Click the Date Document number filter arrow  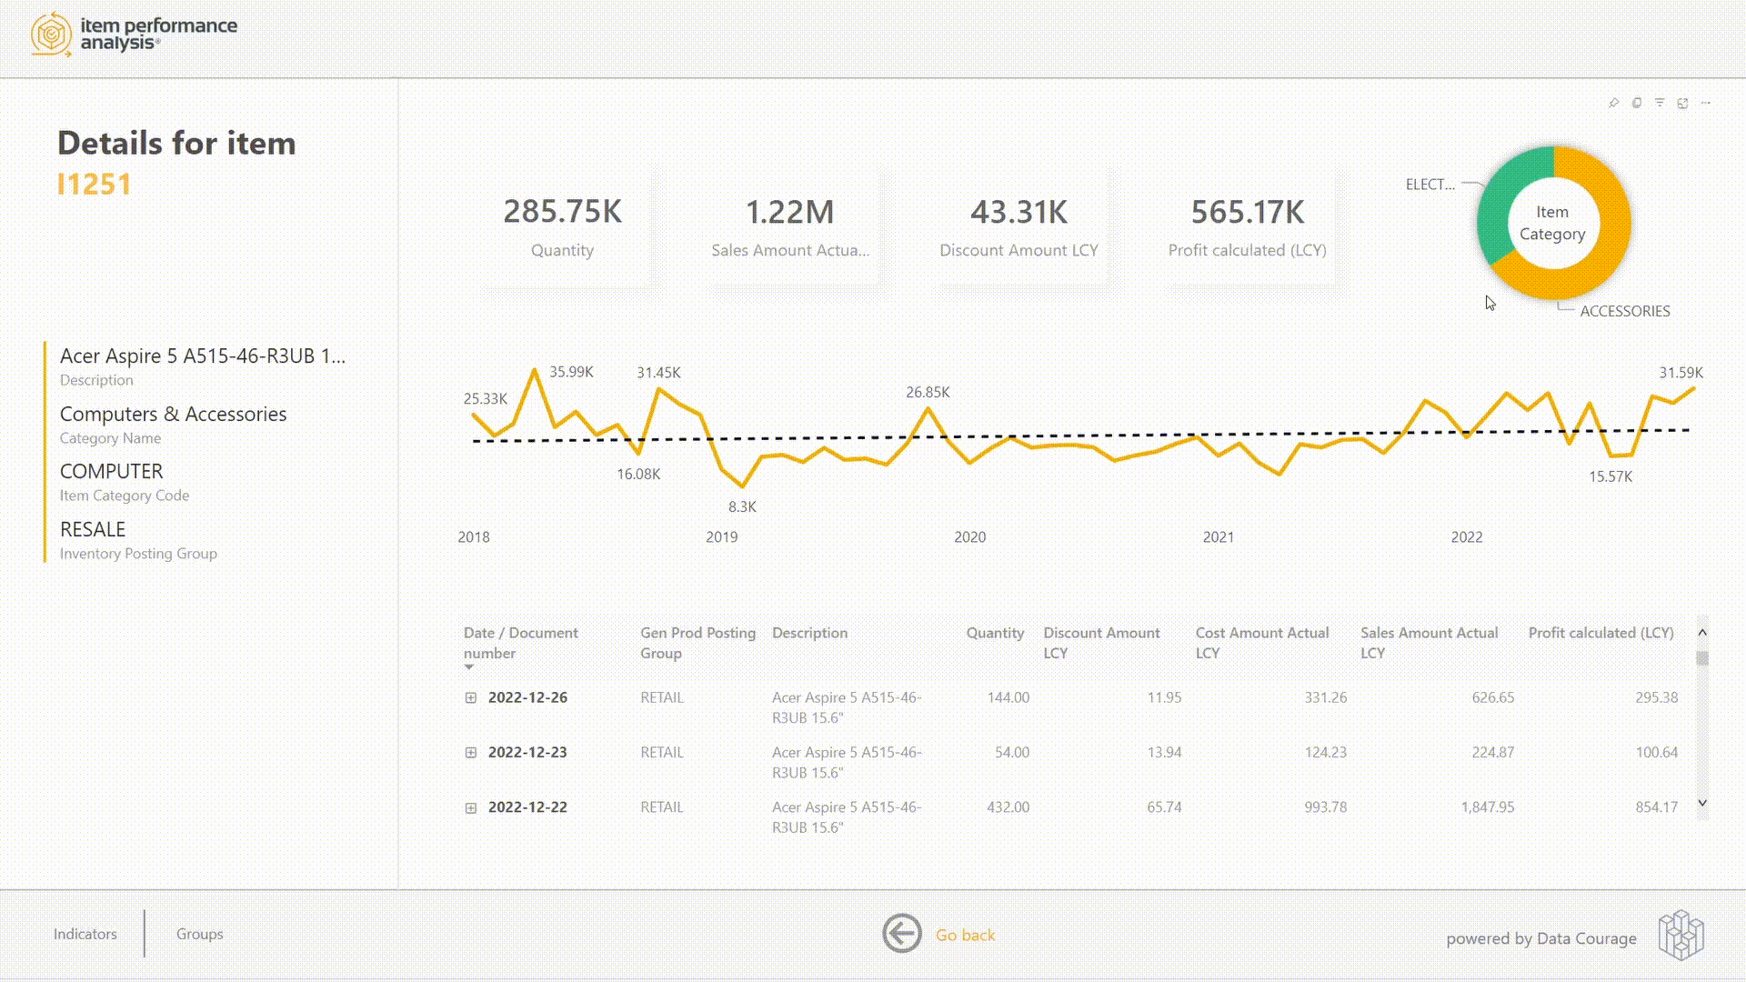click(x=469, y=668)
